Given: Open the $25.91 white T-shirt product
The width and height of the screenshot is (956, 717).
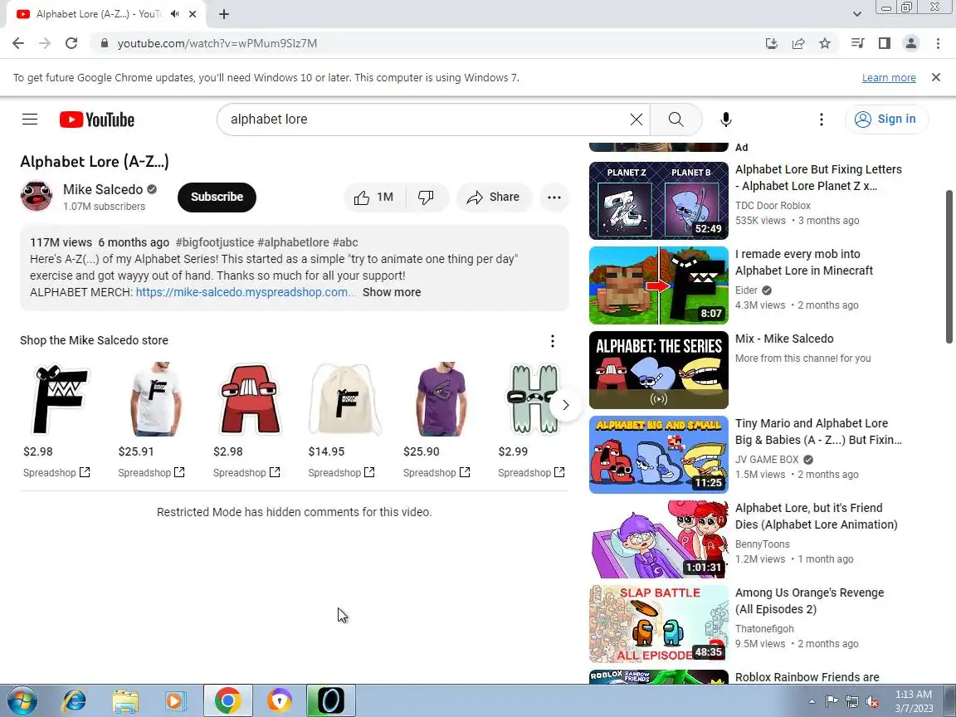Looking at the screenshot, I should click(154, 399).
